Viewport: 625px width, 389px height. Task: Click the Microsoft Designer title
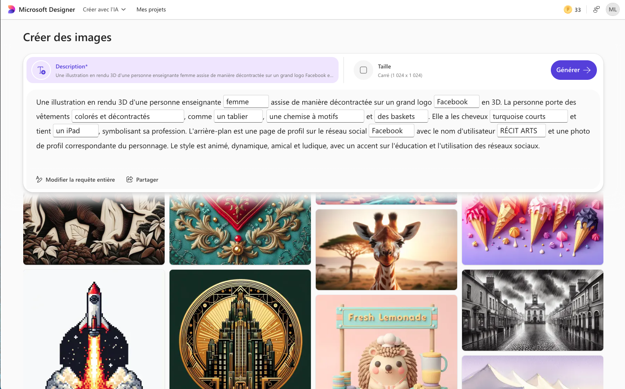click(x=47, y=9)
